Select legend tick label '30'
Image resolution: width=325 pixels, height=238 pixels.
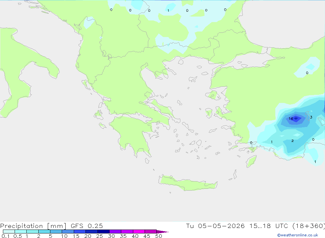[x=111, y=236]
